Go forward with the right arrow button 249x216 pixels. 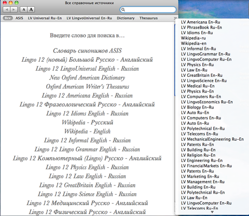[x=14, y=9]
